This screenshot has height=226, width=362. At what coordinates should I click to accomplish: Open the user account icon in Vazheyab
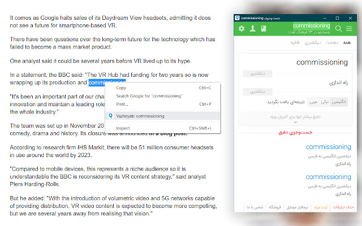coord(253,29)
